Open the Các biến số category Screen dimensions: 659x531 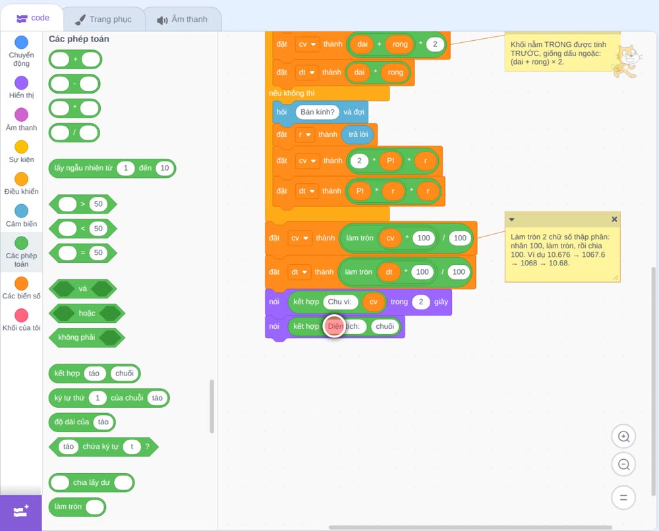[x=21, y=288]
